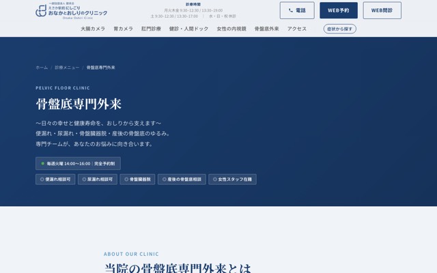
Task: Click the 月火木金 hours text
Action: coord(193,10)
